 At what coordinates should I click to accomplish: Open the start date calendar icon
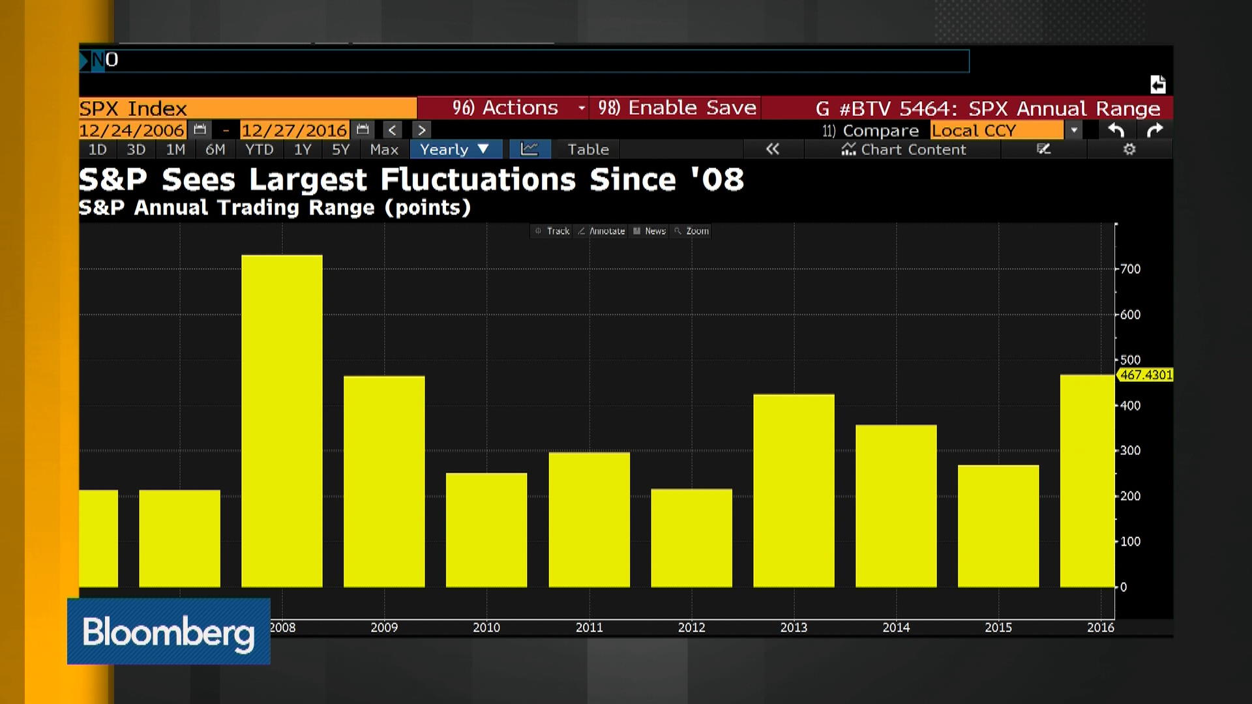(199, 130)
